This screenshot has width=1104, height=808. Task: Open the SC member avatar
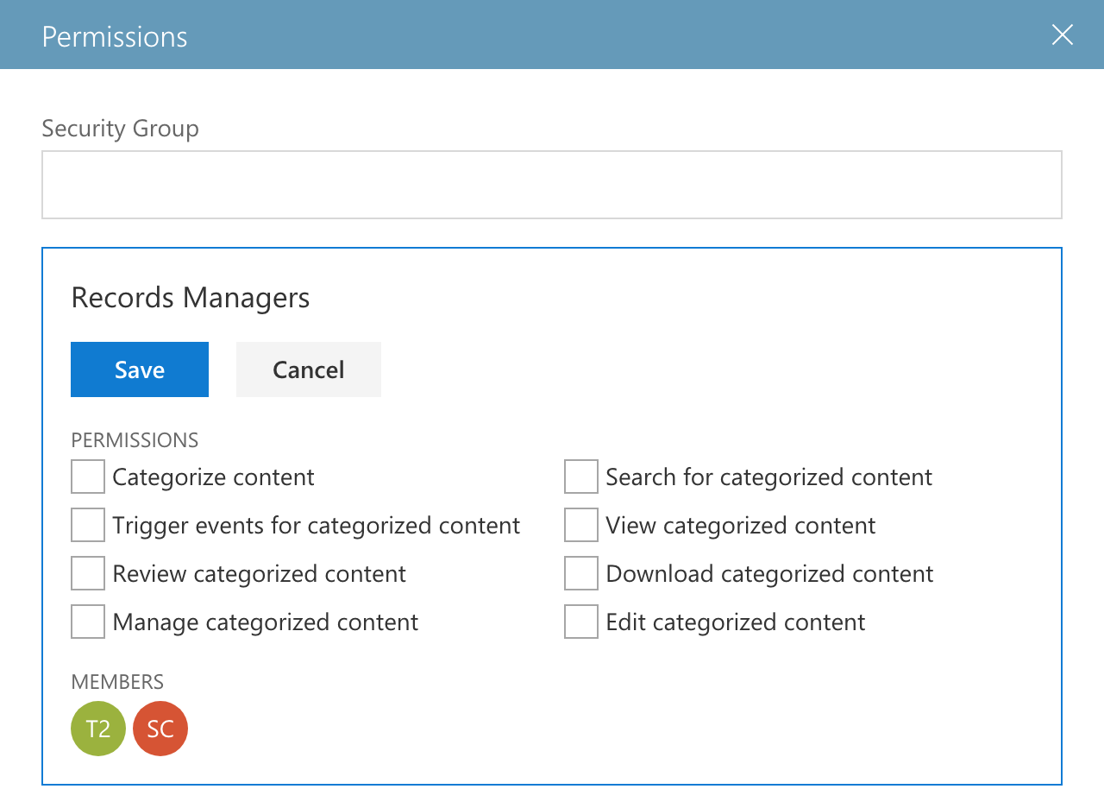click(160, 729)
